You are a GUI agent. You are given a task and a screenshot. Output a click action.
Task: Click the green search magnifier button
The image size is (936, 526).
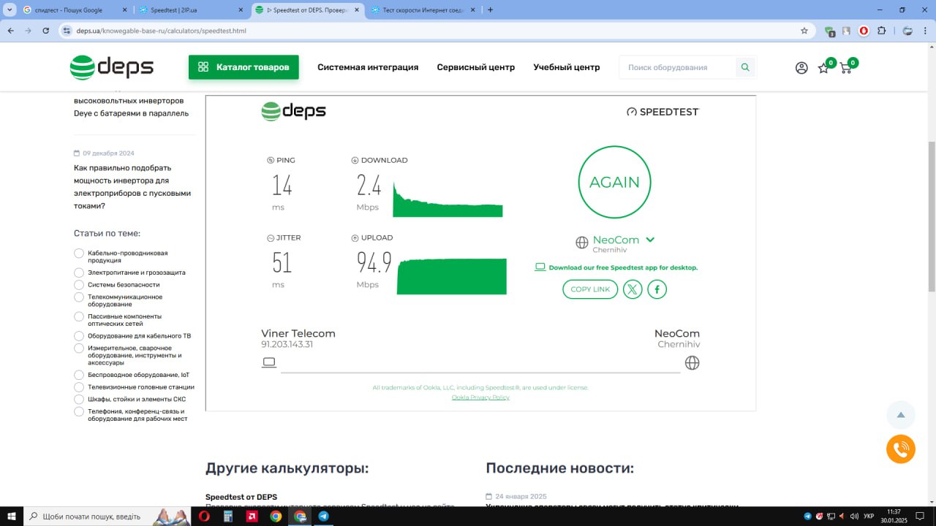[745, 67]
